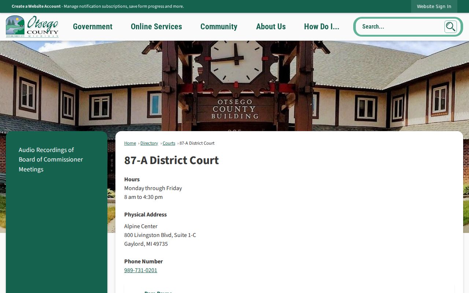Click the 'Alpine Center' text

(141, 226)
